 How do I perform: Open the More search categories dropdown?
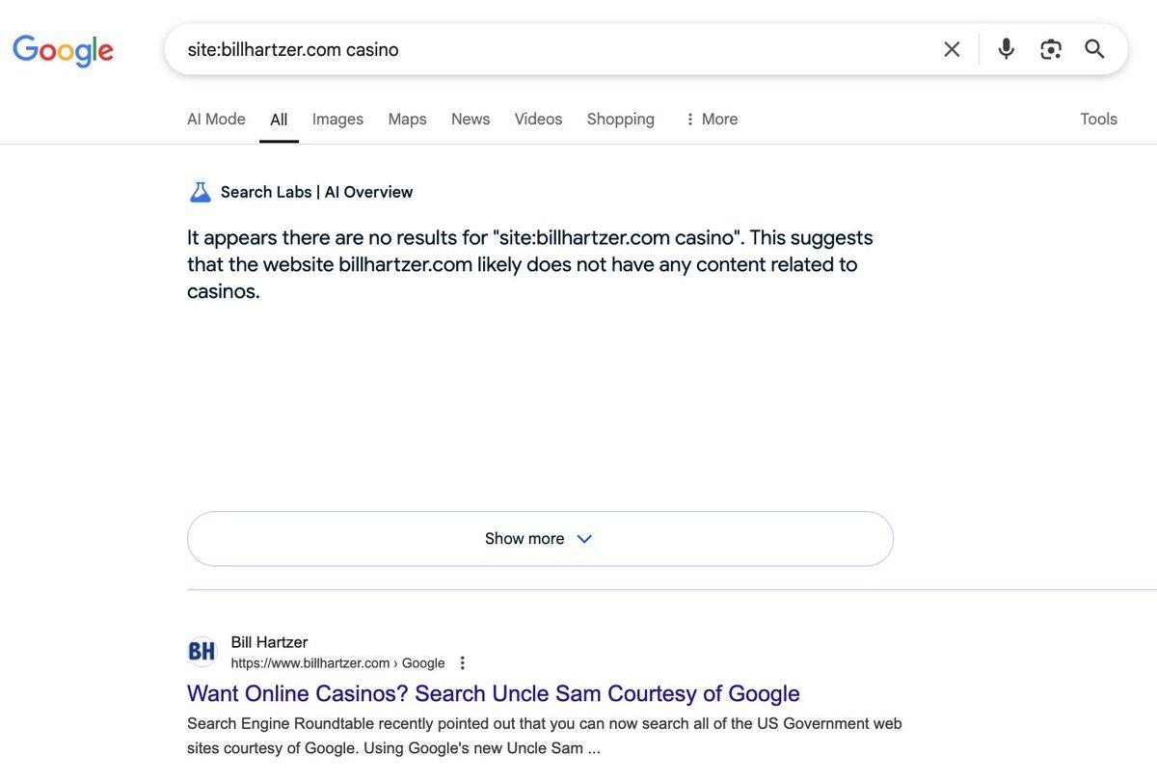(711, 119)
